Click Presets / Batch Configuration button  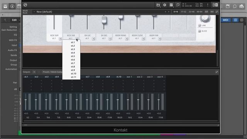(x=52, y=72)
